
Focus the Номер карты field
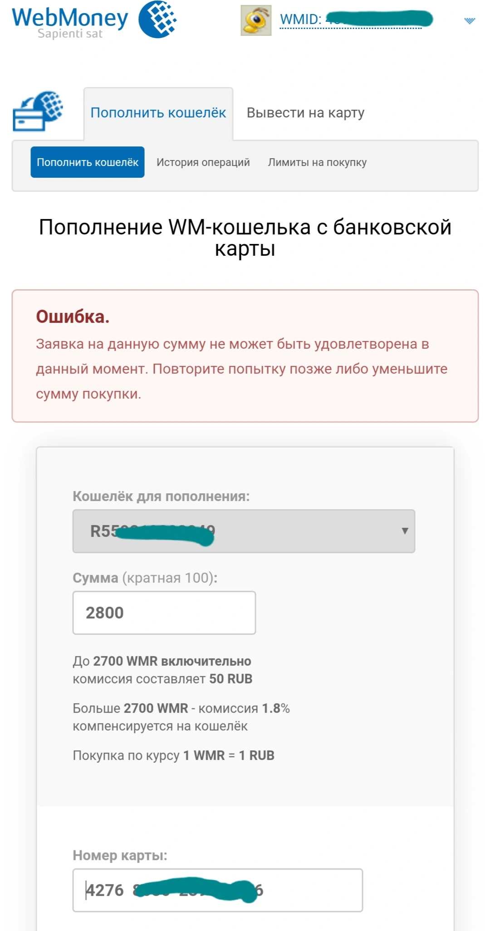[x=218, y=890]
